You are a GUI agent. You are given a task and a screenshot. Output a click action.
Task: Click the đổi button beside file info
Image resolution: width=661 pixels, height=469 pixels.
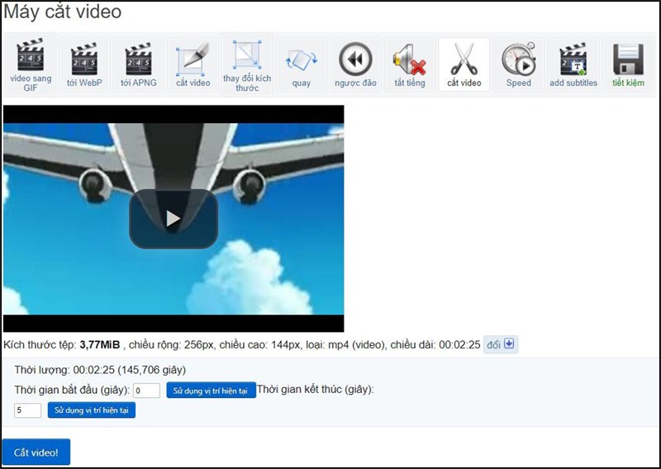coord(501,344)
